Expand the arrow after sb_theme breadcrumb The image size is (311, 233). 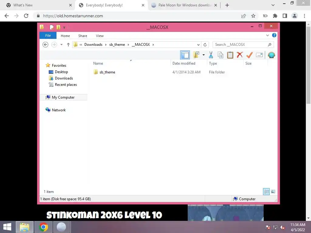pos(128,45)
